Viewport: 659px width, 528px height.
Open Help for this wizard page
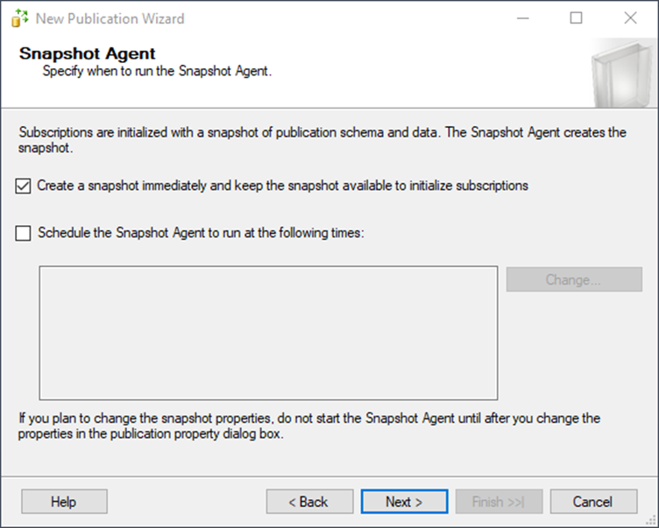(64, 502)
